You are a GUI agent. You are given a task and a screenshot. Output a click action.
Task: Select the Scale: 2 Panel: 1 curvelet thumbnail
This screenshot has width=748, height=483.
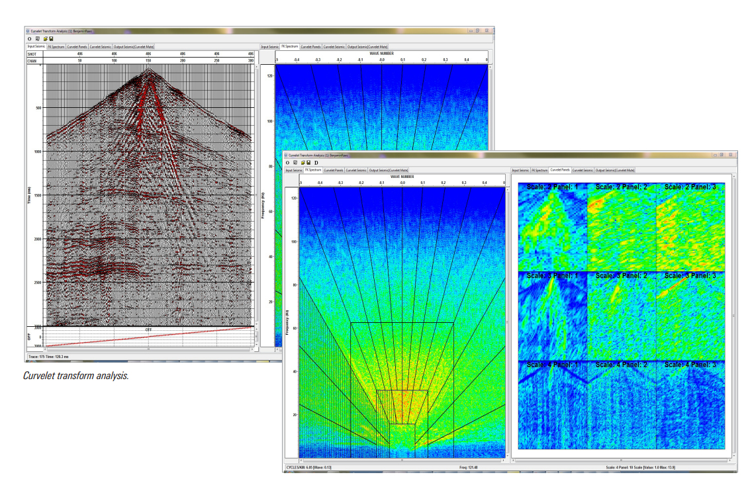point(552,226)
